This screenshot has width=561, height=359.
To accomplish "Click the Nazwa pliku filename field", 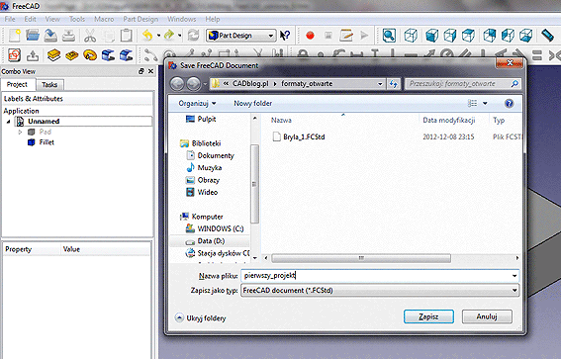I will click(x=376, y=276).
